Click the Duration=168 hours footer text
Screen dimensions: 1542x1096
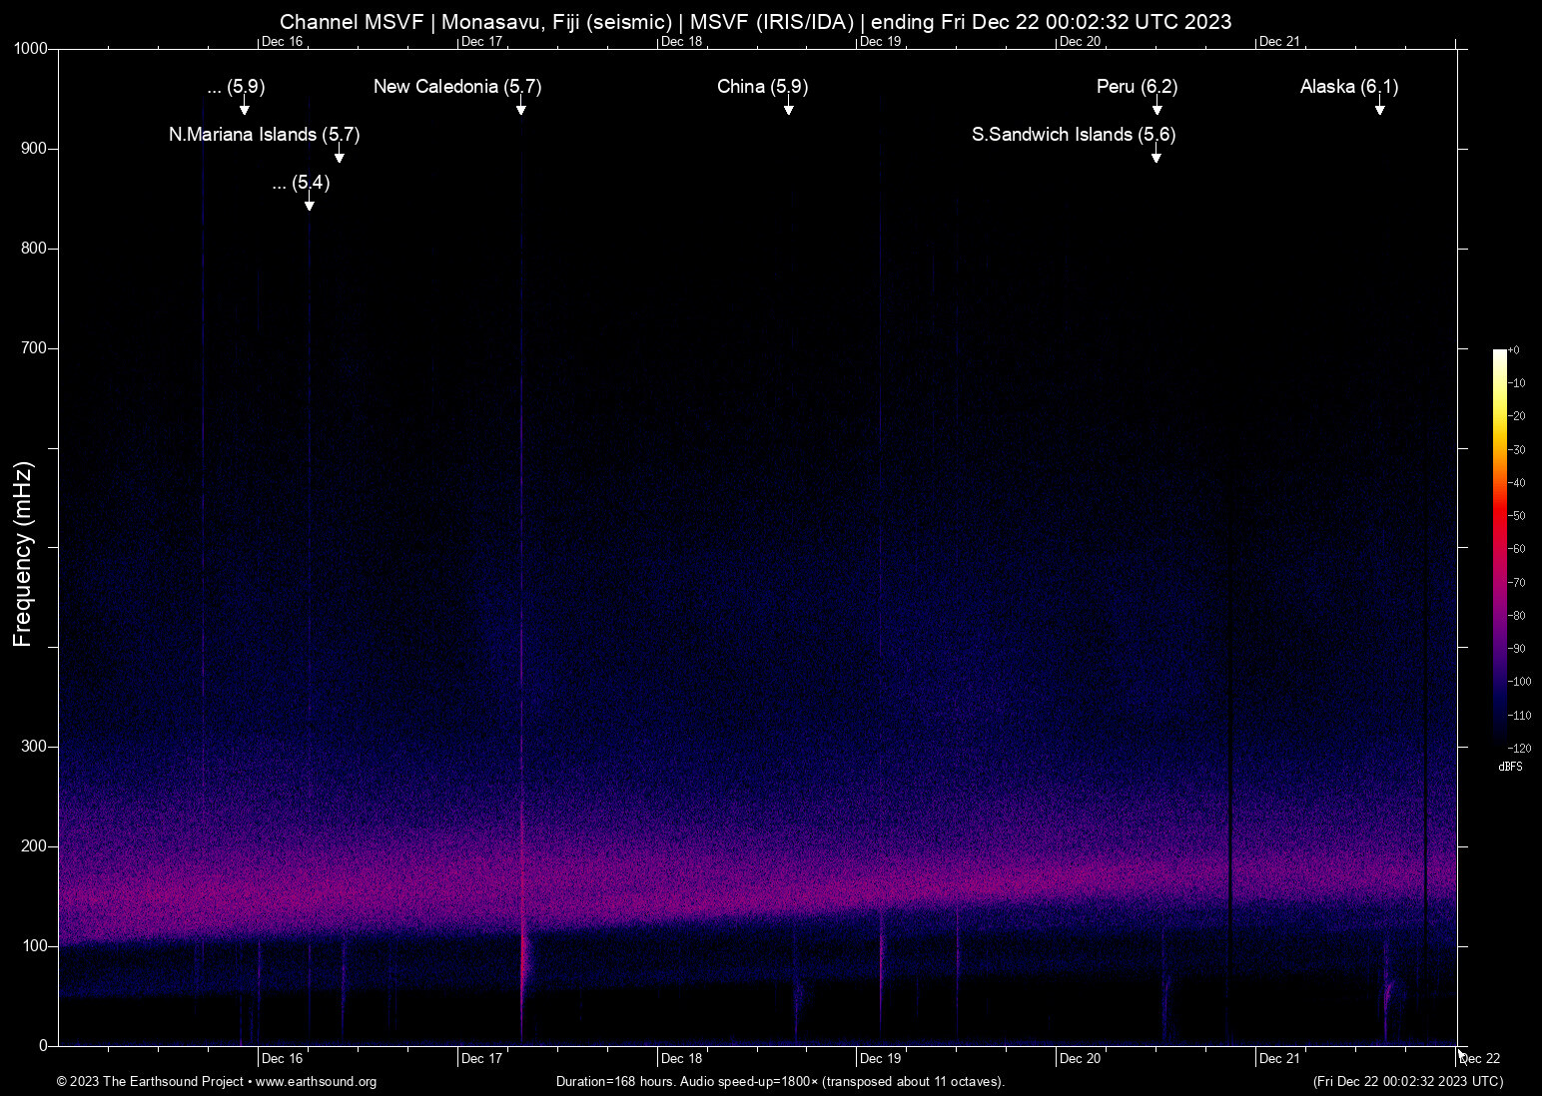point(780,1082)
